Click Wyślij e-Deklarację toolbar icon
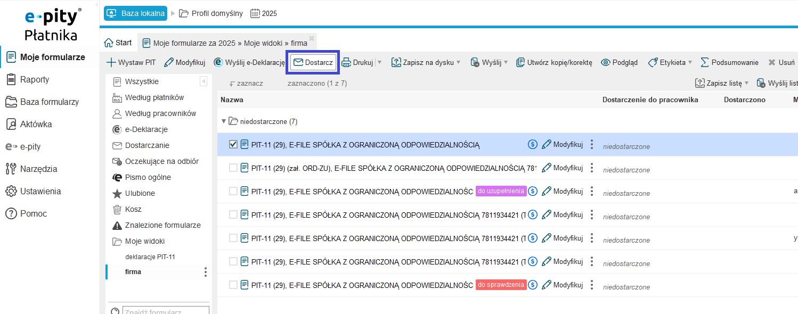 218,62
